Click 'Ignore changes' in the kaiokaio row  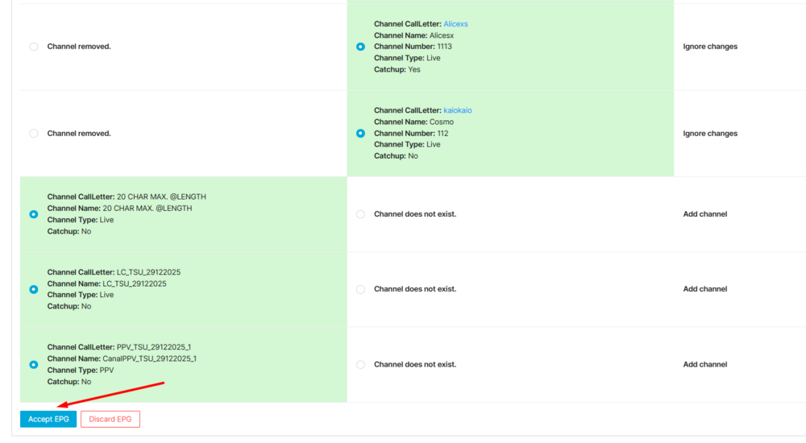(710, 134)
